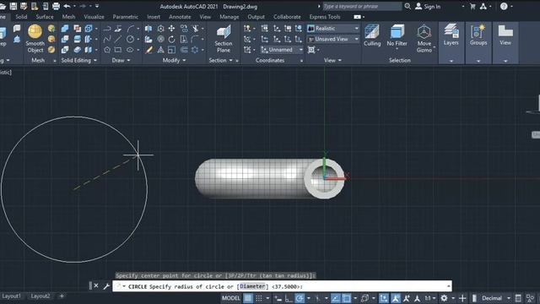Open the Annotate ribbon tab

180,17
